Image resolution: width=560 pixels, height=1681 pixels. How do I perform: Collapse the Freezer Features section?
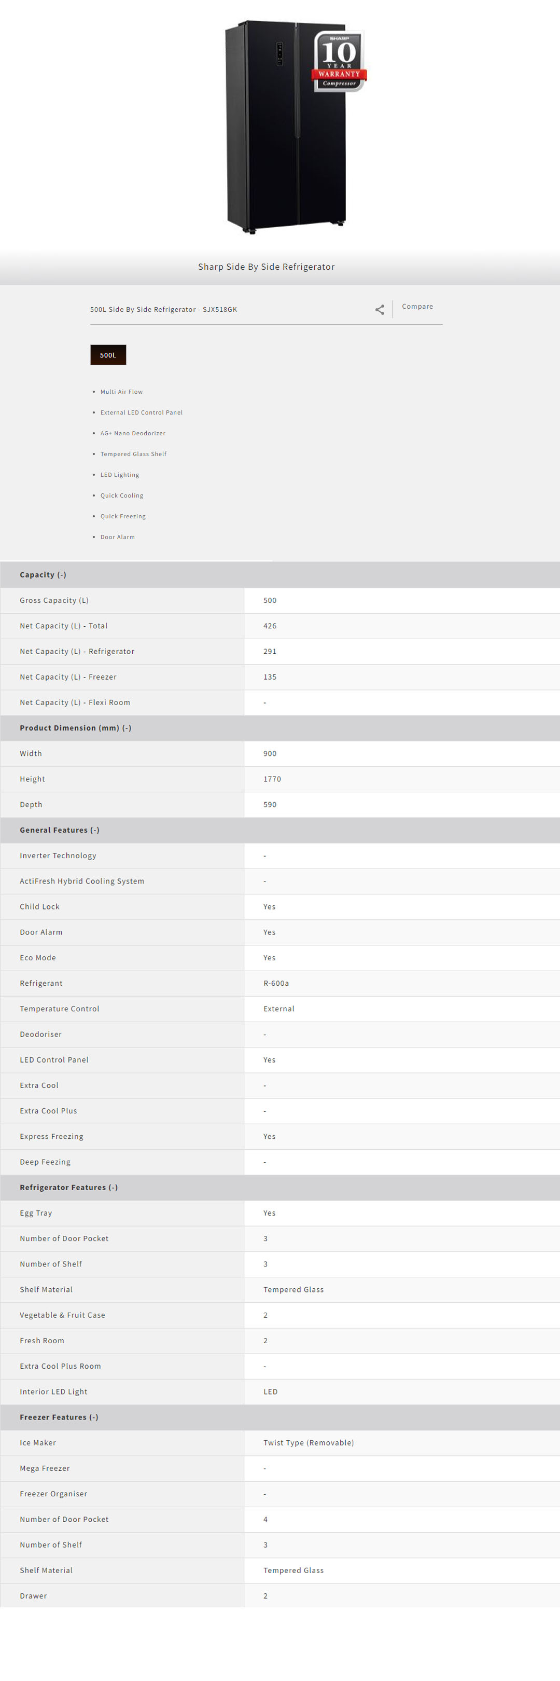click(x=59, y=1417)
